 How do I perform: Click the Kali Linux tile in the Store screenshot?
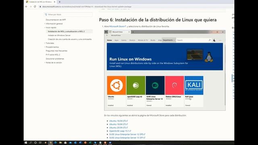point(194,91)
